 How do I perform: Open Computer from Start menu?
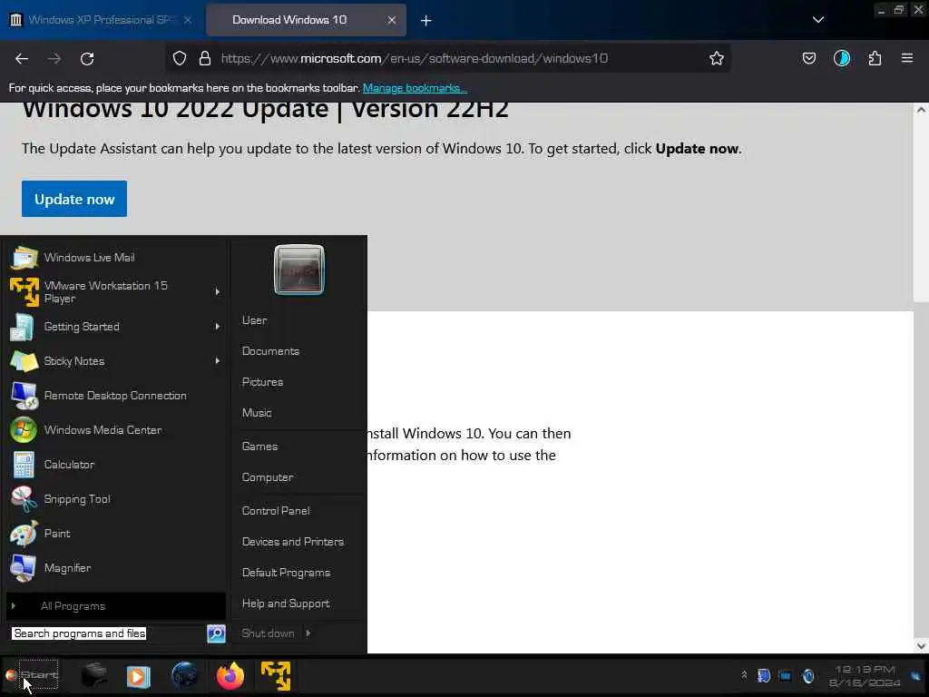coord(268,477)
